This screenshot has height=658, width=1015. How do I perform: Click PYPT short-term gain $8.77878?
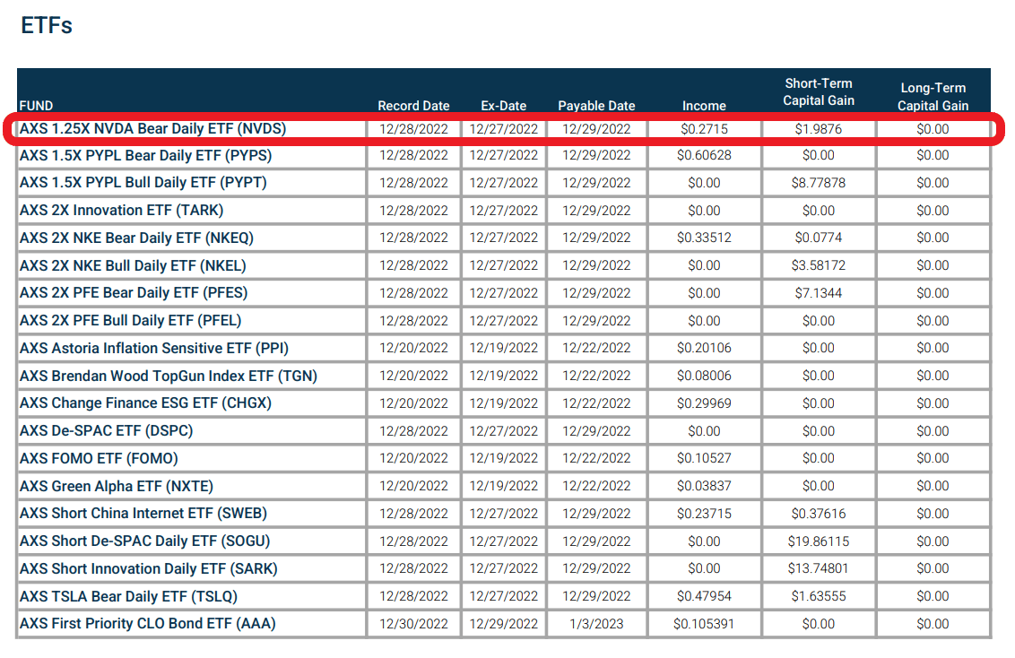(819, 183)
